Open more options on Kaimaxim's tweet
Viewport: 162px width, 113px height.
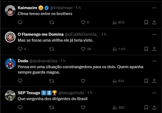tap(154, 8)
